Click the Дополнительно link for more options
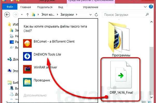Screen dimensions: 156x103 tap(35, 95)
